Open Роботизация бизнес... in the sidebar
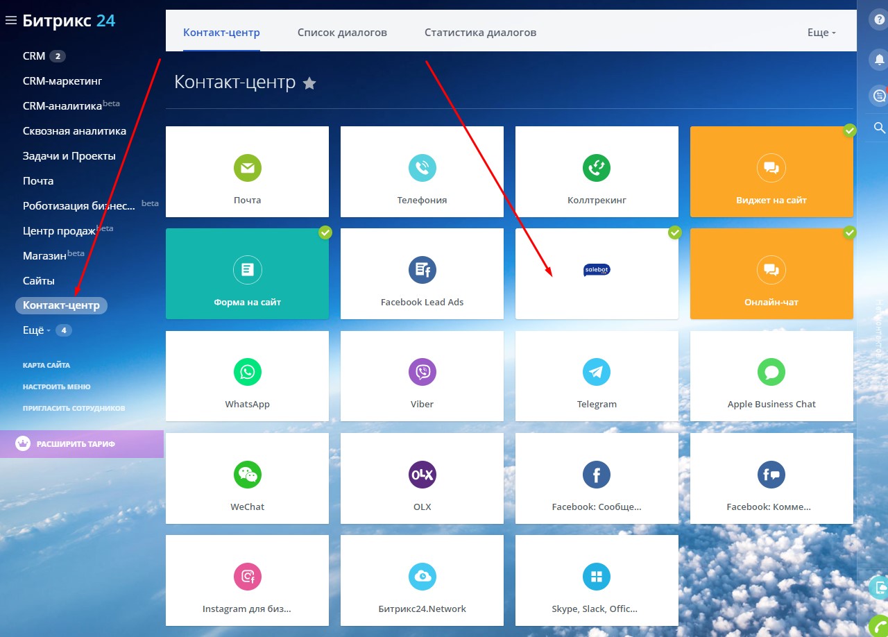Viewport: 888px width, 637px height. pos(79,206)
